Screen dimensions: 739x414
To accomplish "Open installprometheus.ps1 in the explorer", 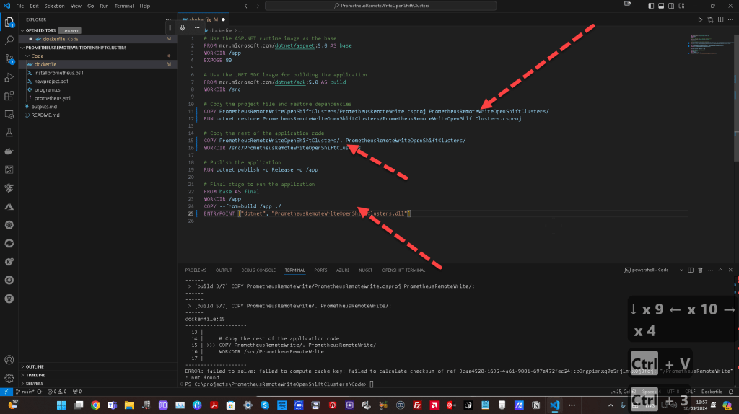I will tap(58, 73).
